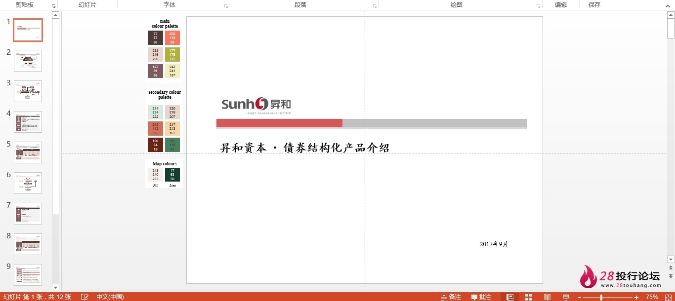Toggle the 批注 comments pane
The image size is (675, 301).
tap(481, 297)
